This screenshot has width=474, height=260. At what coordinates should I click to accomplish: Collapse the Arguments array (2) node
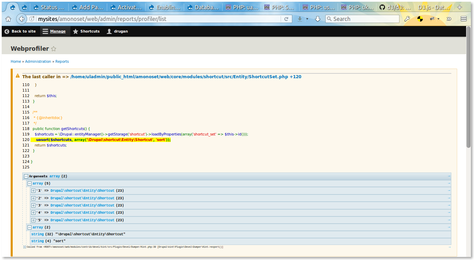[26, 176]
